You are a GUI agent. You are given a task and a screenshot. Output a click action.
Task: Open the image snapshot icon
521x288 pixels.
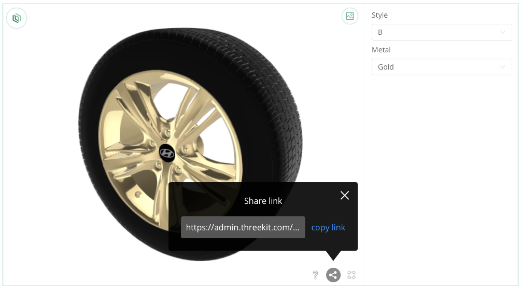[350, 16]
